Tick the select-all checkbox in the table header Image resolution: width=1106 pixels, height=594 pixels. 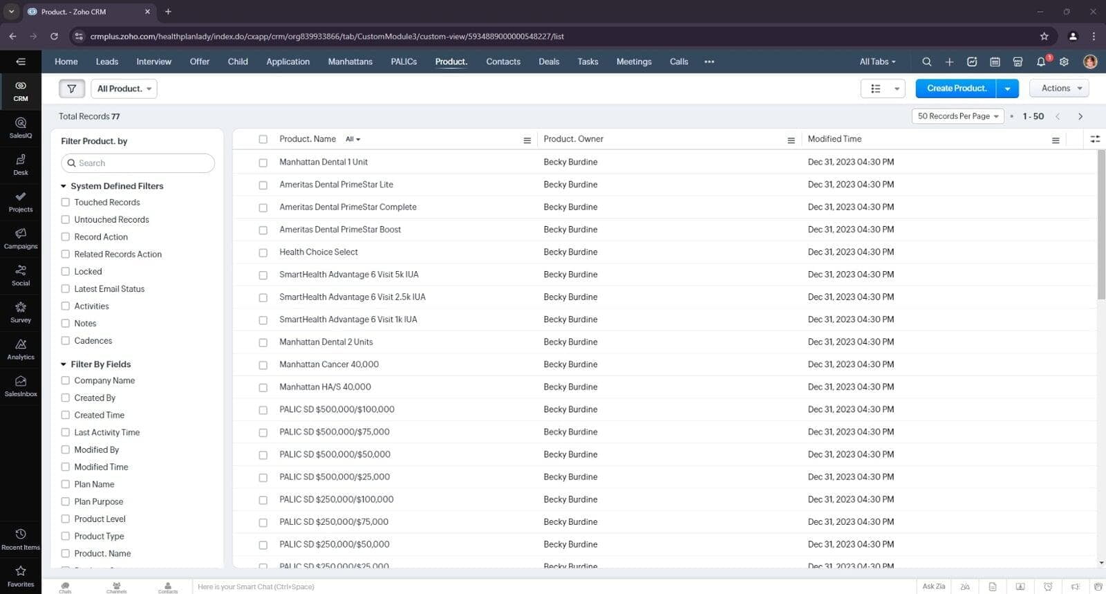(x=263, y=140)
